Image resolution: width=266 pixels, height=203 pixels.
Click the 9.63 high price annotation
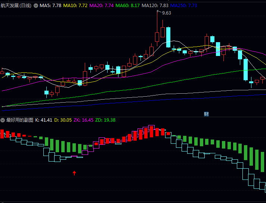(x=166, y=13)
